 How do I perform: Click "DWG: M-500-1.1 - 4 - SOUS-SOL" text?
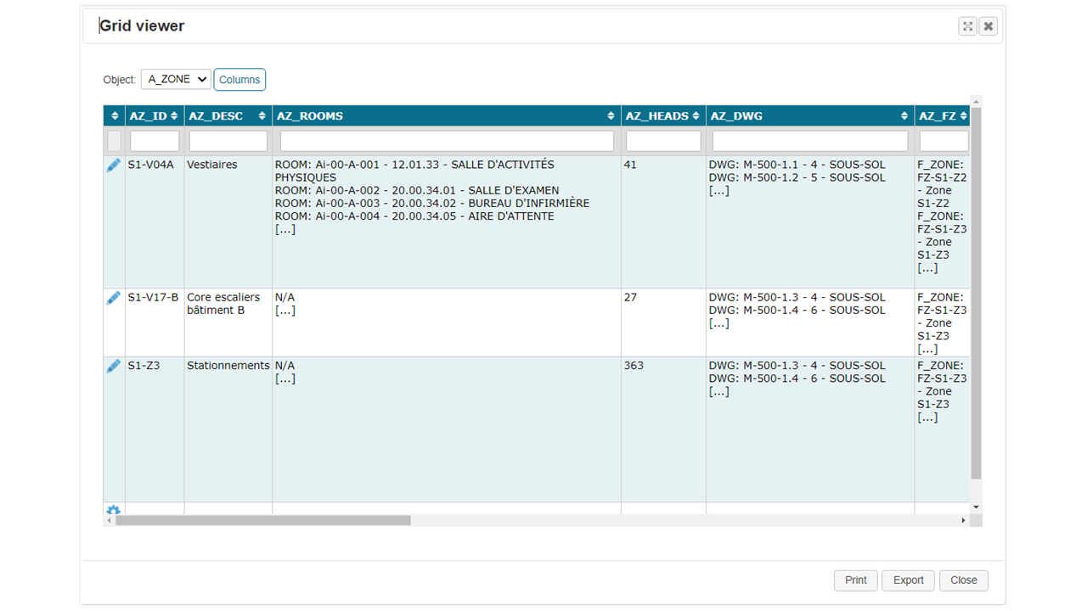(797, 165)
